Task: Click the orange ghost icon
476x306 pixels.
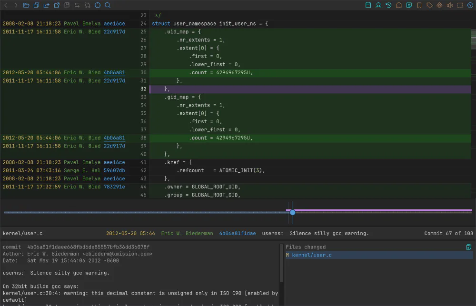Action: click(x=399, y=5)
